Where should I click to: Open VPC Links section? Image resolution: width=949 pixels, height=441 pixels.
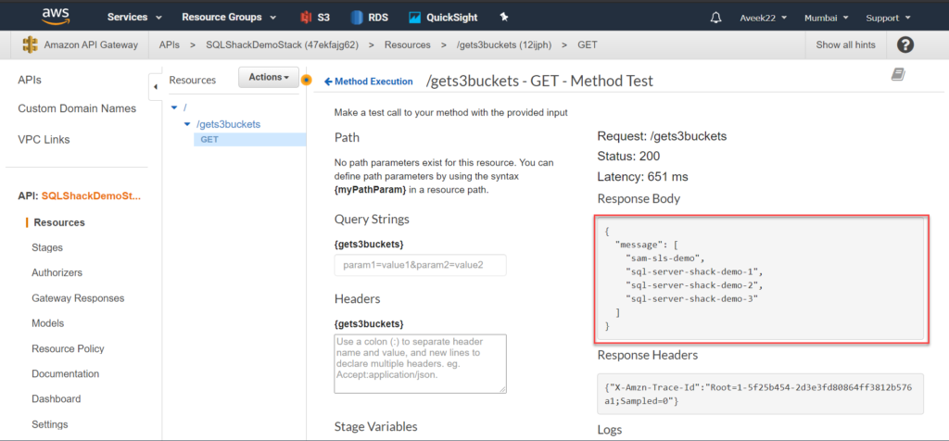point(44,140)
